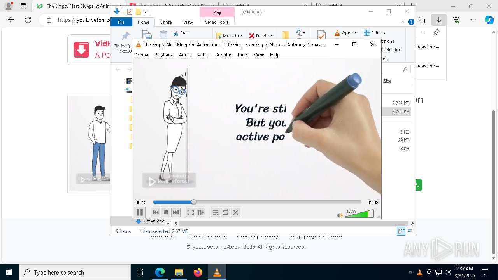498x280 pixels.
Task: Show VLC extended settings
Action: tap(200, 212)
